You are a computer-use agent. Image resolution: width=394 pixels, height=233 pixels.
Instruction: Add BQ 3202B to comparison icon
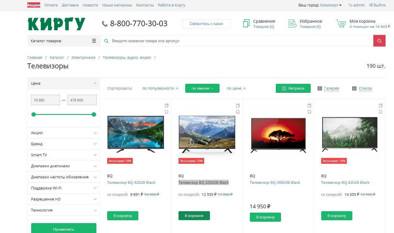coord(167,106)
